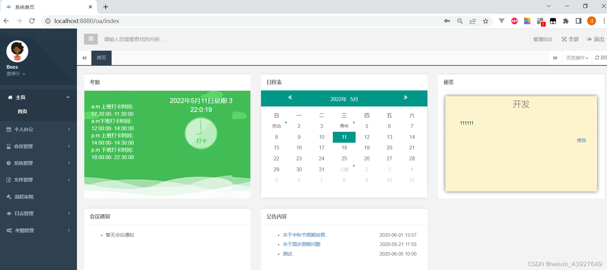This screenshot has height=270, width=607.
Task: Click the Boss user avatar
Action: (17, 51)
